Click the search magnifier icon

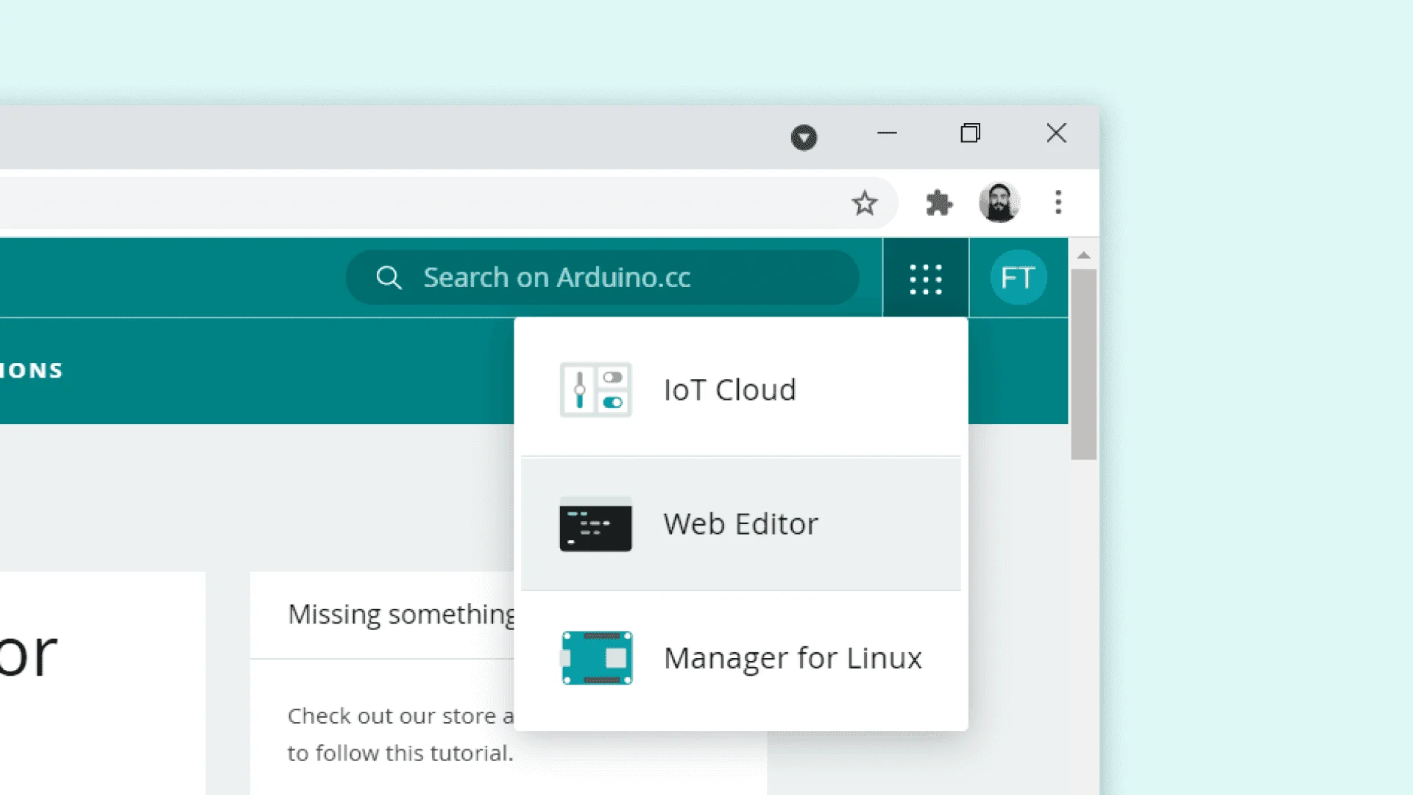389,278
